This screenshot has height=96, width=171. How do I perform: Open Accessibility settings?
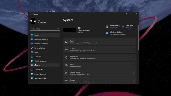(45, 70)
